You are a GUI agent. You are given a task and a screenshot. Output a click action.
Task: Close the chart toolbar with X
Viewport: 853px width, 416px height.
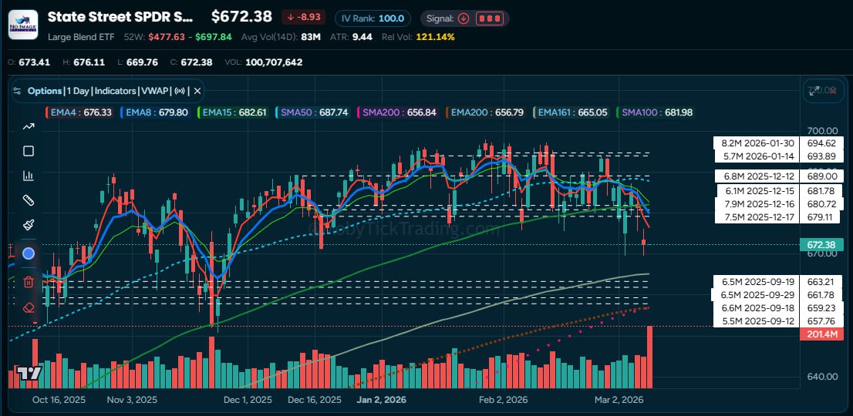point(197,91)
